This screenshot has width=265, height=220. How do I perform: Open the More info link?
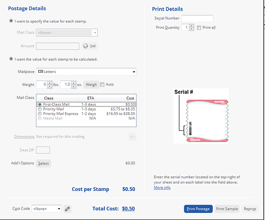coord(162,187)
